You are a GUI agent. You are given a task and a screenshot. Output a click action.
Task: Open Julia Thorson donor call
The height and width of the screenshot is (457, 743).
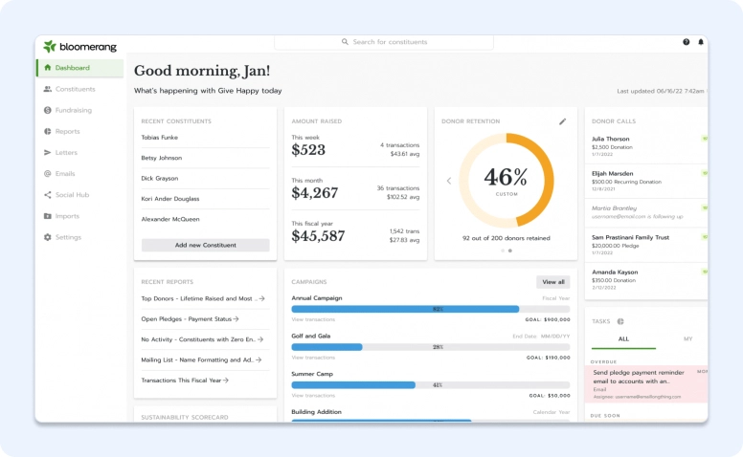point(646,146)
